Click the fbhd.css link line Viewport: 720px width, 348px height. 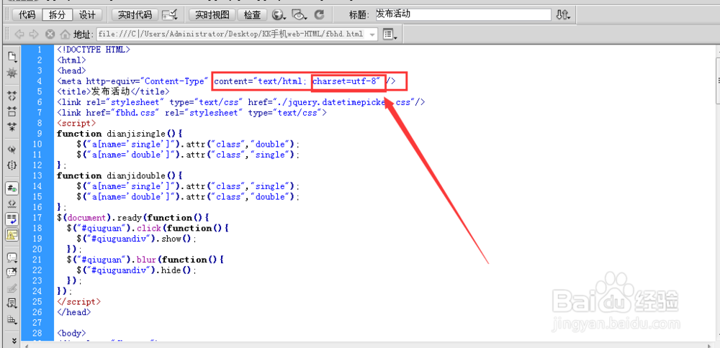(x=192, y=113)
